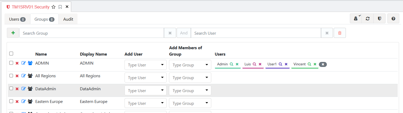This screenshot has height=113, width=403.
Task: Select the Eastern Europe row checkbox
Action: pyautogui.click(x=11, y=101)
